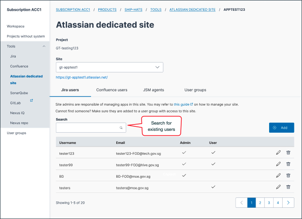Screen dimensions: 302x219
Task: Open SUBSCRIPTION ACC1 breadcrumb link
Action: point(73,9)
